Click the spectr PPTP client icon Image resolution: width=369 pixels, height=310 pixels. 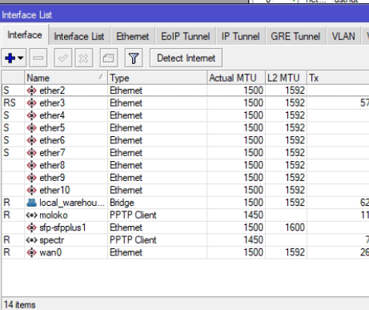31,240
